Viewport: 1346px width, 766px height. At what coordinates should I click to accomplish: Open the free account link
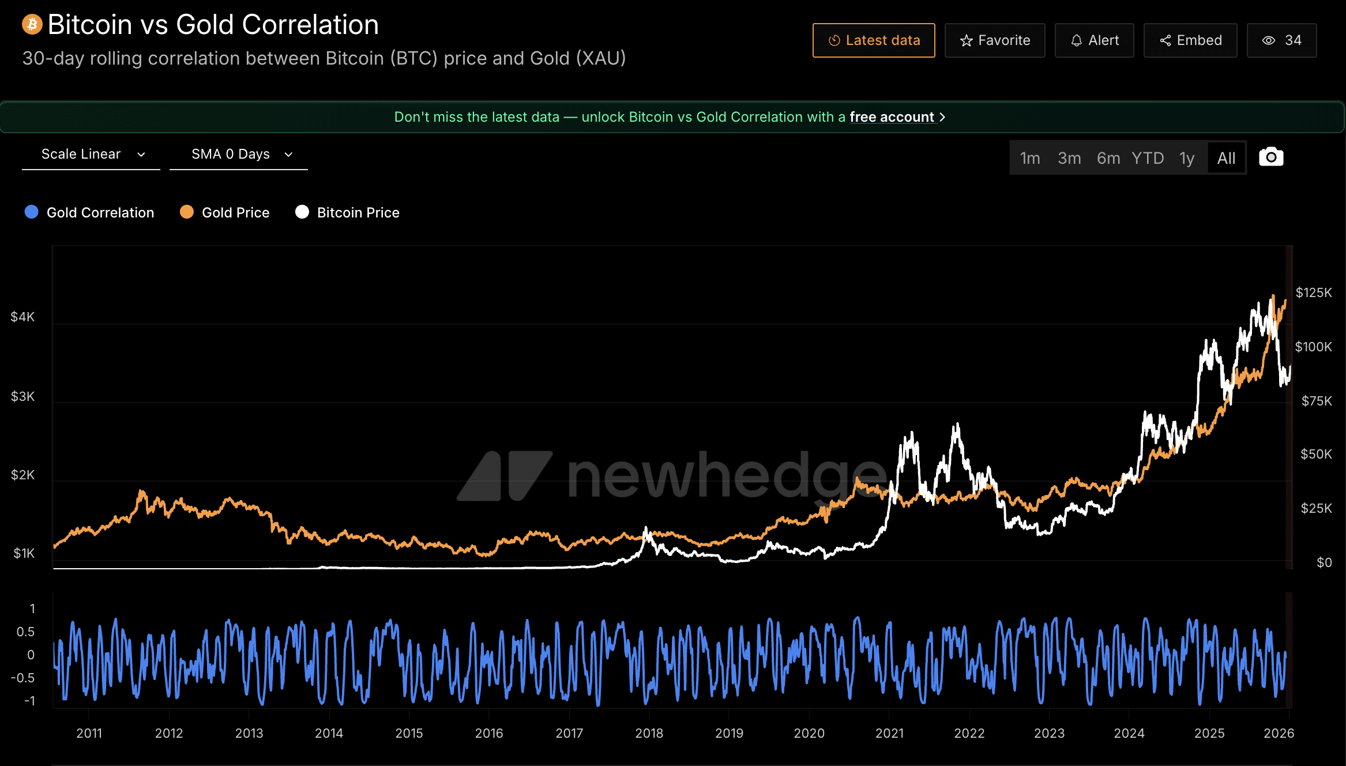892,117
